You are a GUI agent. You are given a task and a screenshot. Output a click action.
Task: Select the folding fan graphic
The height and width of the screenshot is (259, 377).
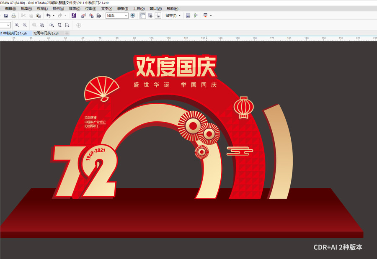pos(101,89)
